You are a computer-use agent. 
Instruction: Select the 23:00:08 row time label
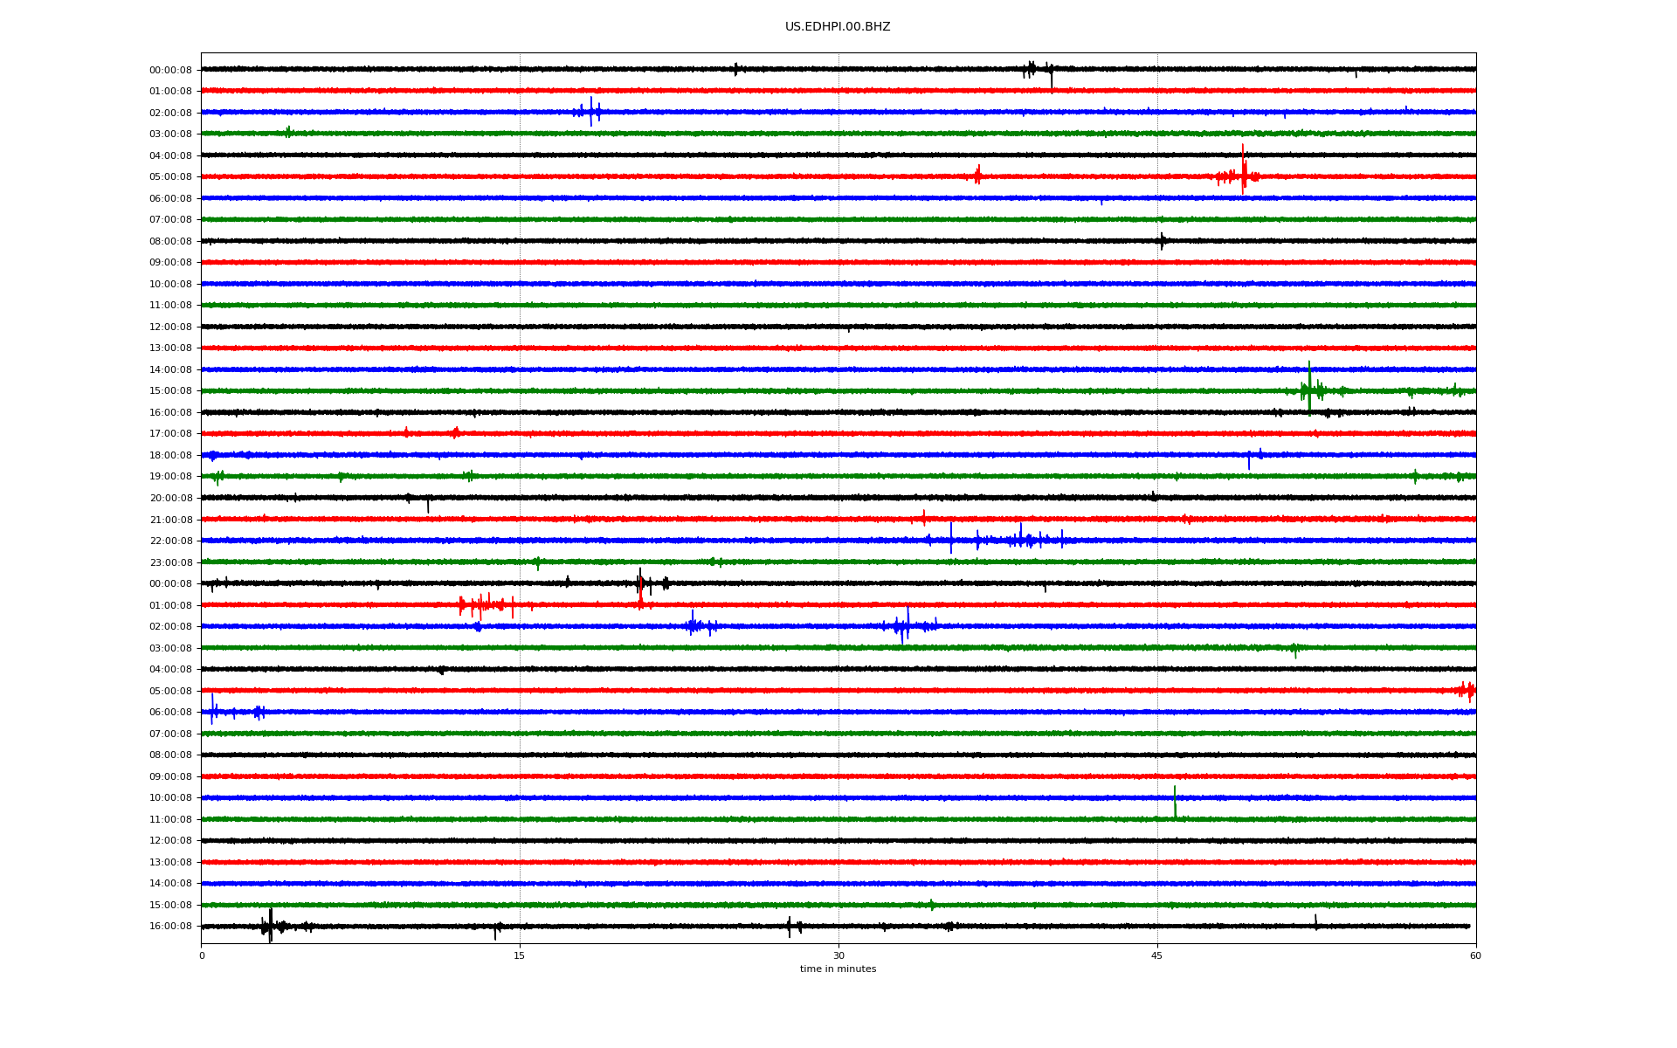170,562
